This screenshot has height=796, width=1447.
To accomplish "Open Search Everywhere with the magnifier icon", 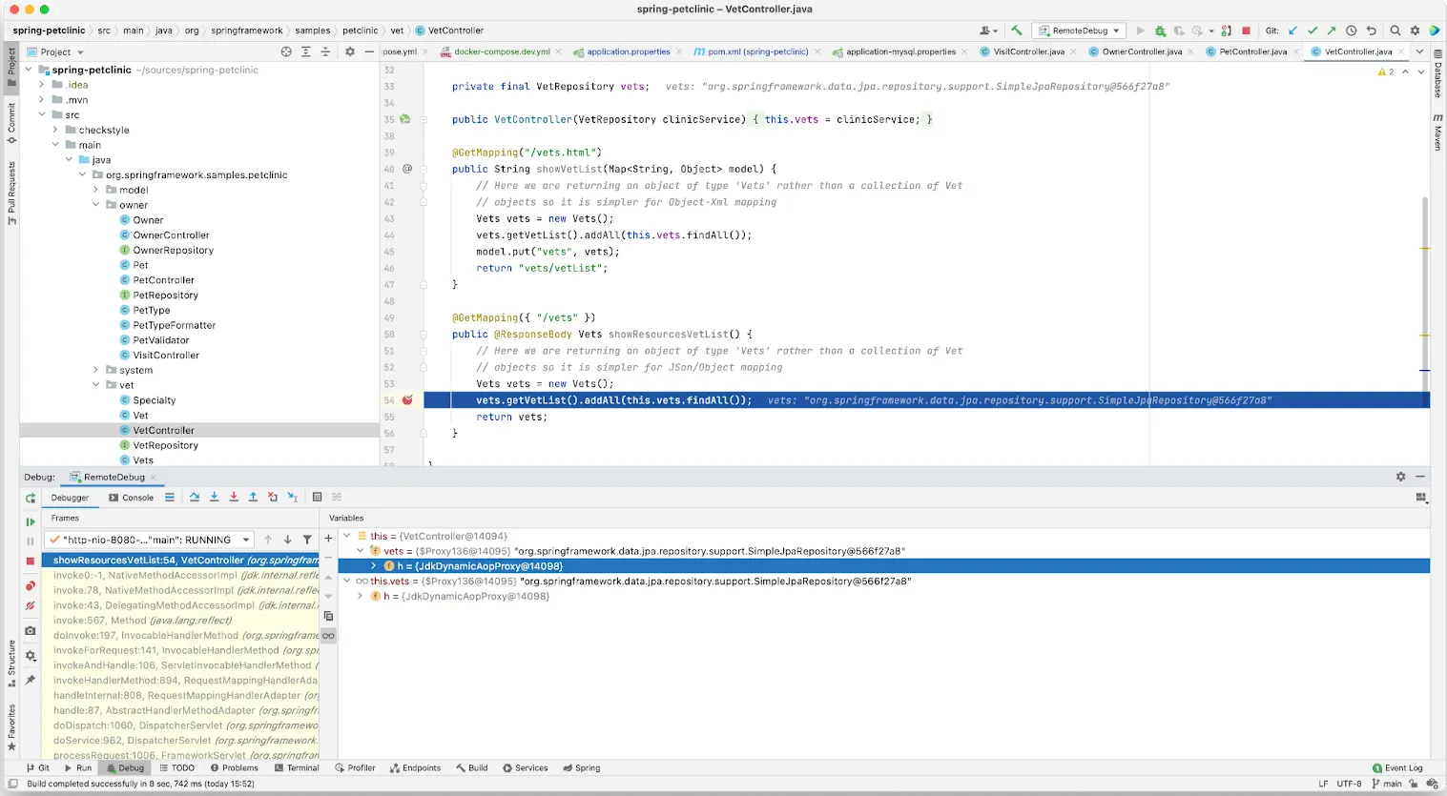I will click(1395, 30).
